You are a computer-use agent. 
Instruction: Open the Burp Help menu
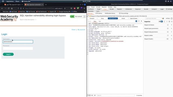click(115, 7)
